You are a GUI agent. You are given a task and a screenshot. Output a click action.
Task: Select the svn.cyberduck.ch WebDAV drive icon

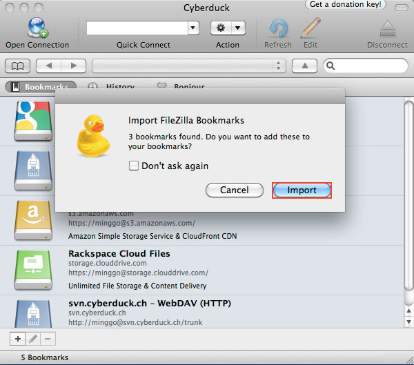coord(33,314)
